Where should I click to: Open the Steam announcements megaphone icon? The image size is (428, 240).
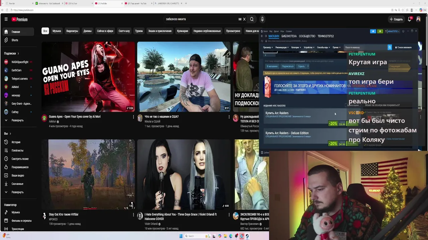click(373, 31)
